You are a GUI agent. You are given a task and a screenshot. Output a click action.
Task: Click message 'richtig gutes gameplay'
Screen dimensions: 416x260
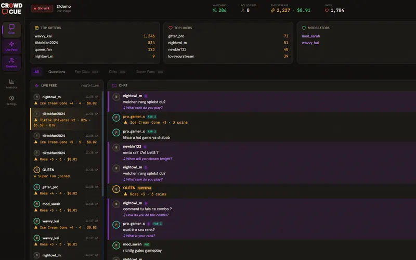pos(142,251)
